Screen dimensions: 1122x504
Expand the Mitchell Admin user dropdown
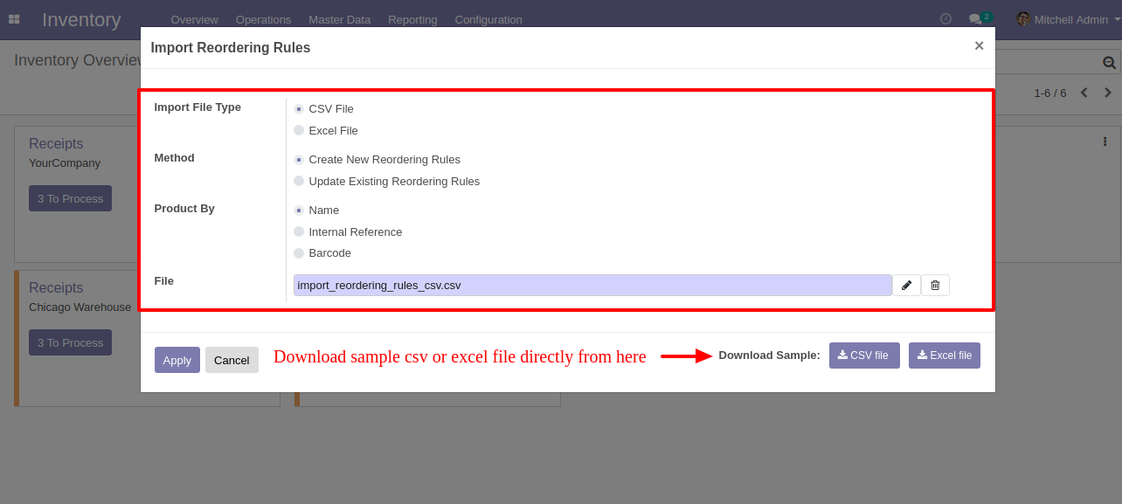tap(1068, 19)
